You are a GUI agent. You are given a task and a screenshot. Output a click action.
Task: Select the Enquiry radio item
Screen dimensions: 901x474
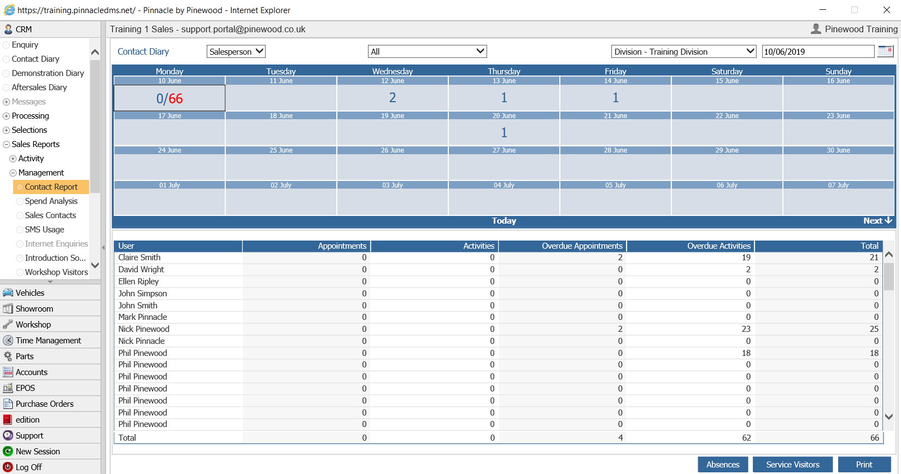[x=7, y=45]
